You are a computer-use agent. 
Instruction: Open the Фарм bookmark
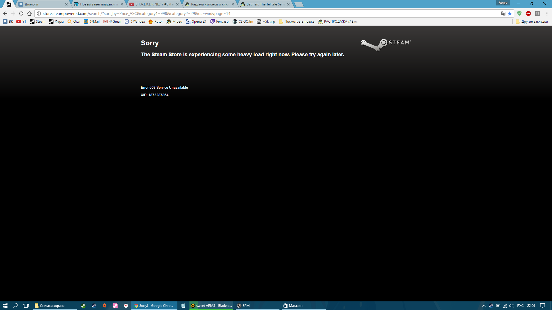point(56,22)
